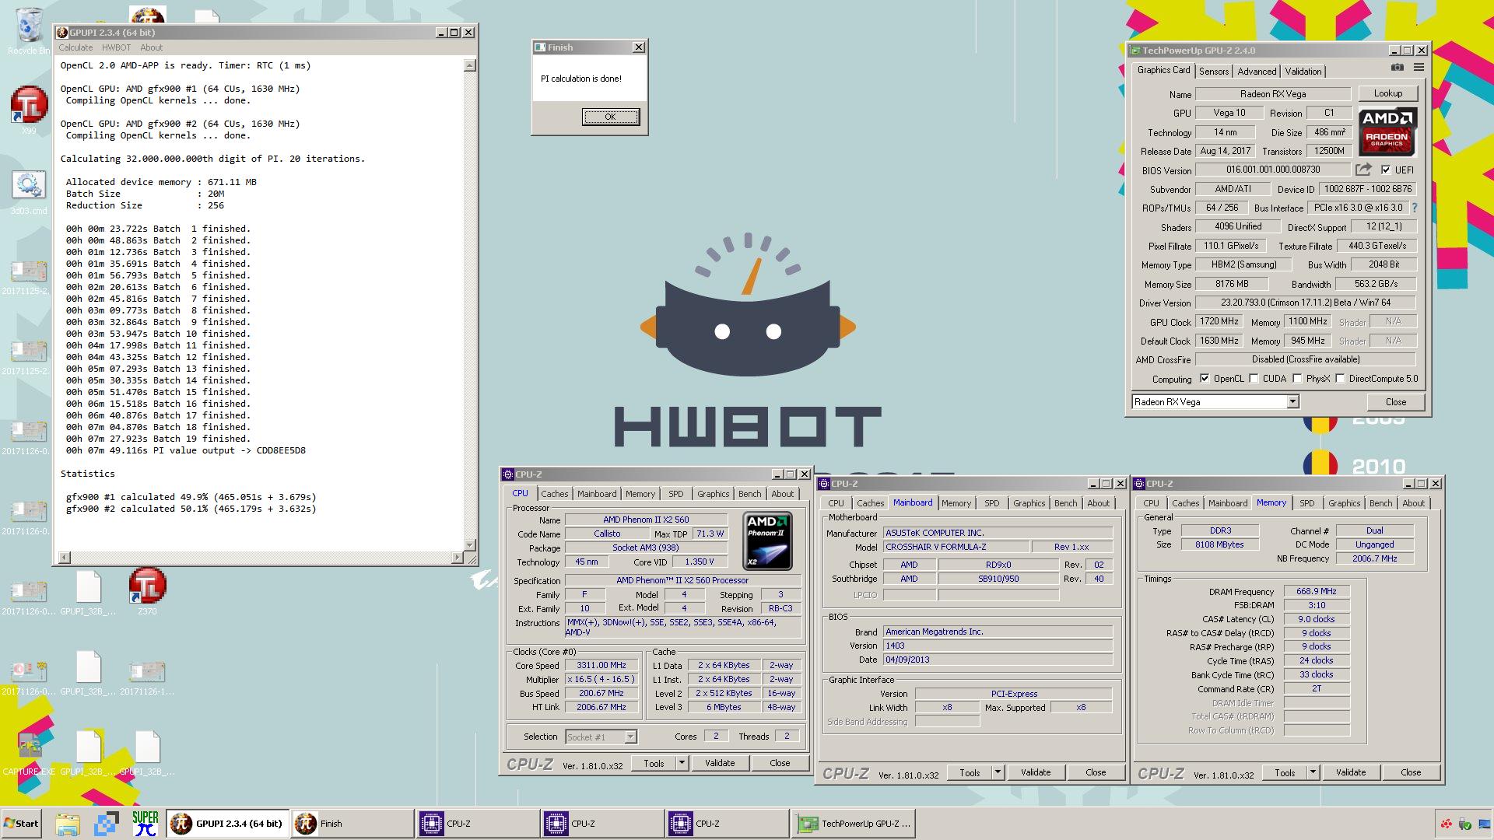
Task: Toggle the CUDA computing checkbox
Action: 1254,379
